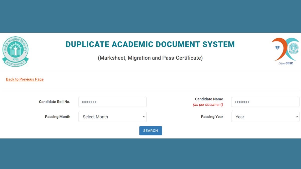This screenshot has width=301, height=169.
Task: Click the CBSE board emblem logo
Action: 16,51
